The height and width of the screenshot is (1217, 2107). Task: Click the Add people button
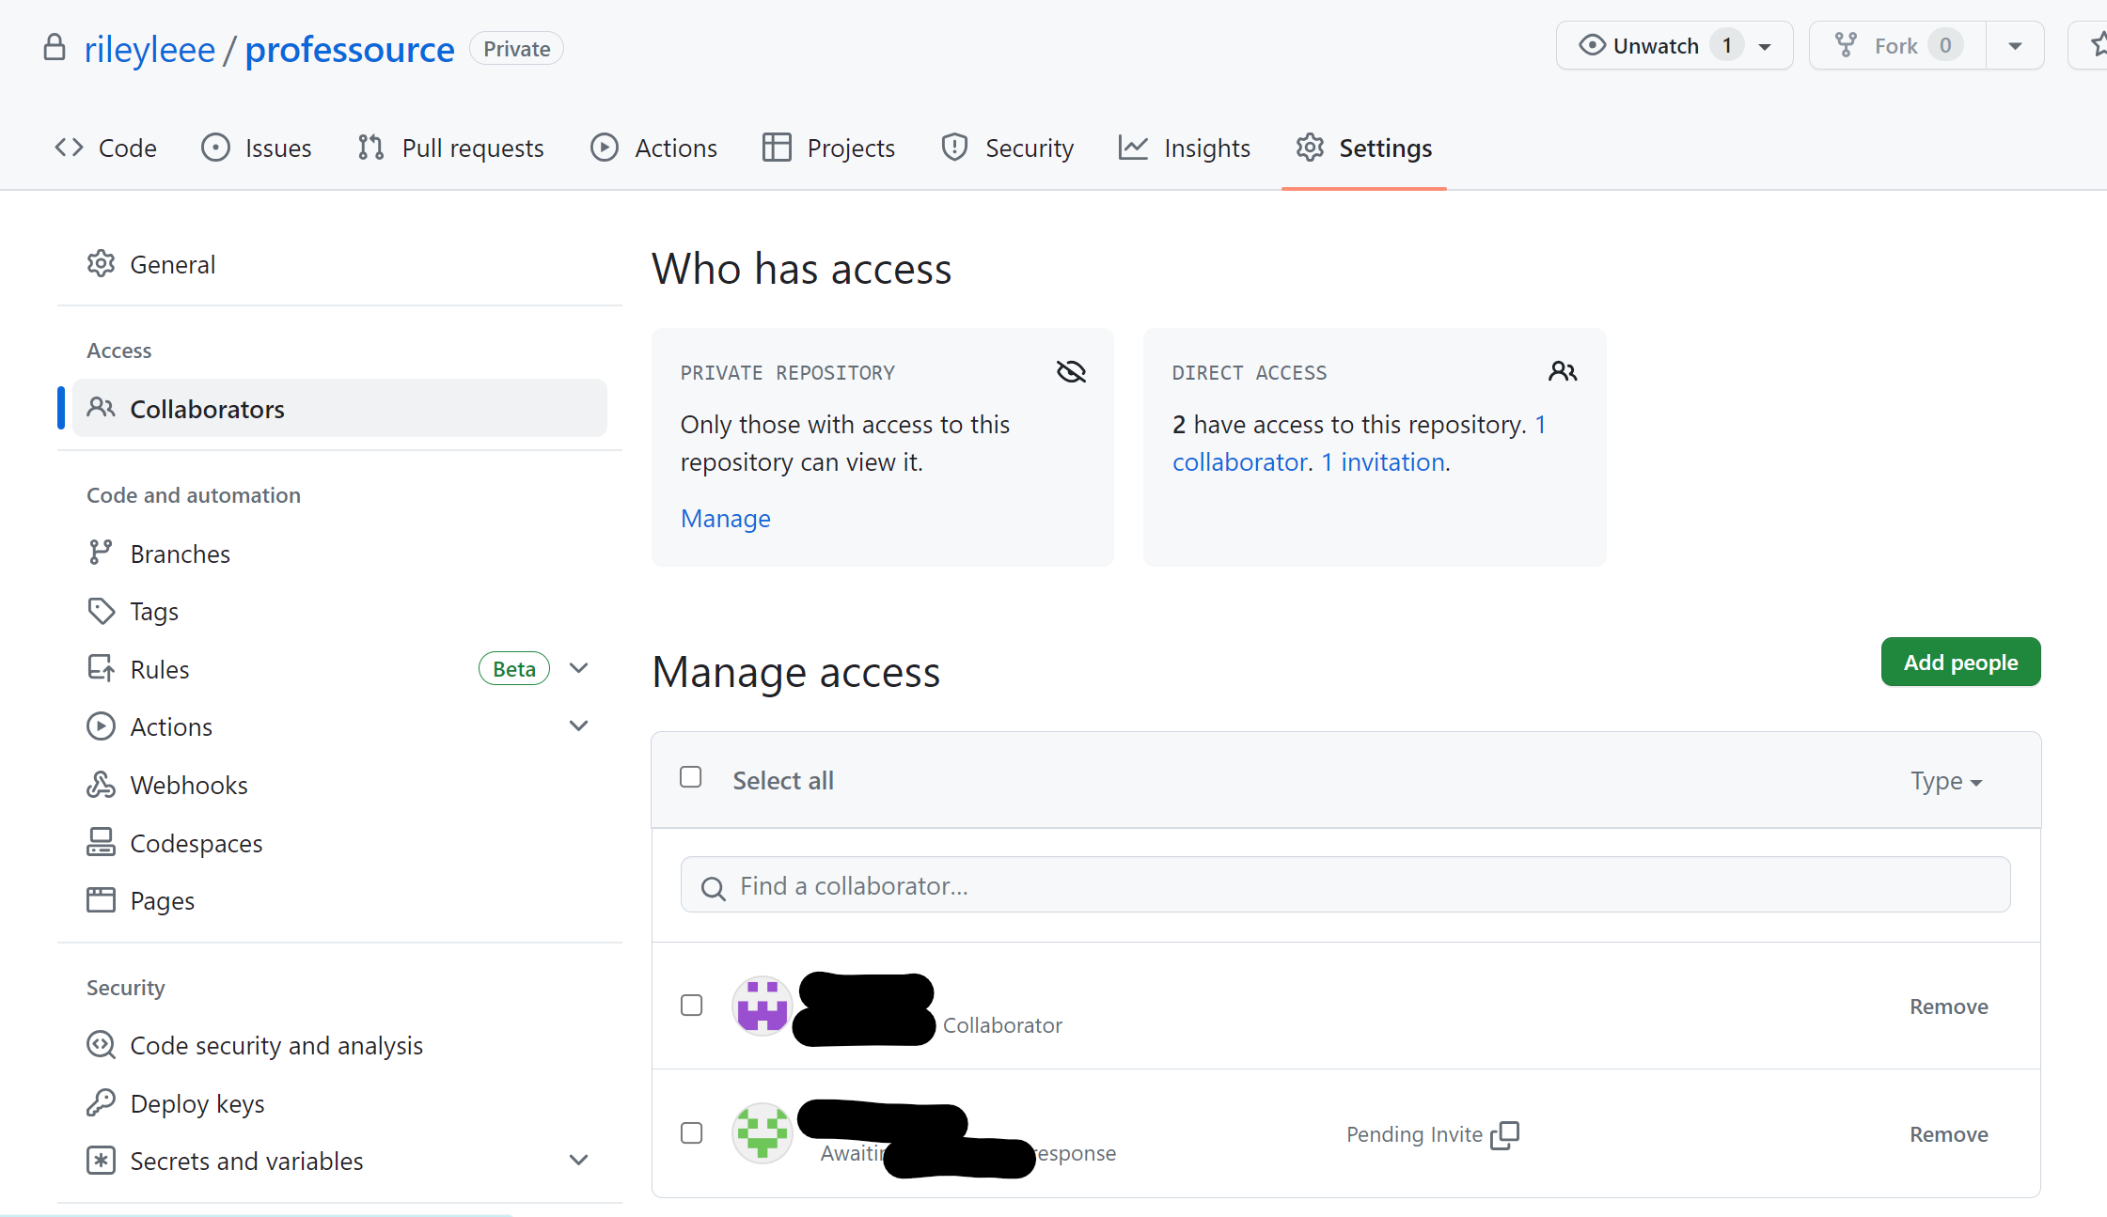pos(1960,662)
